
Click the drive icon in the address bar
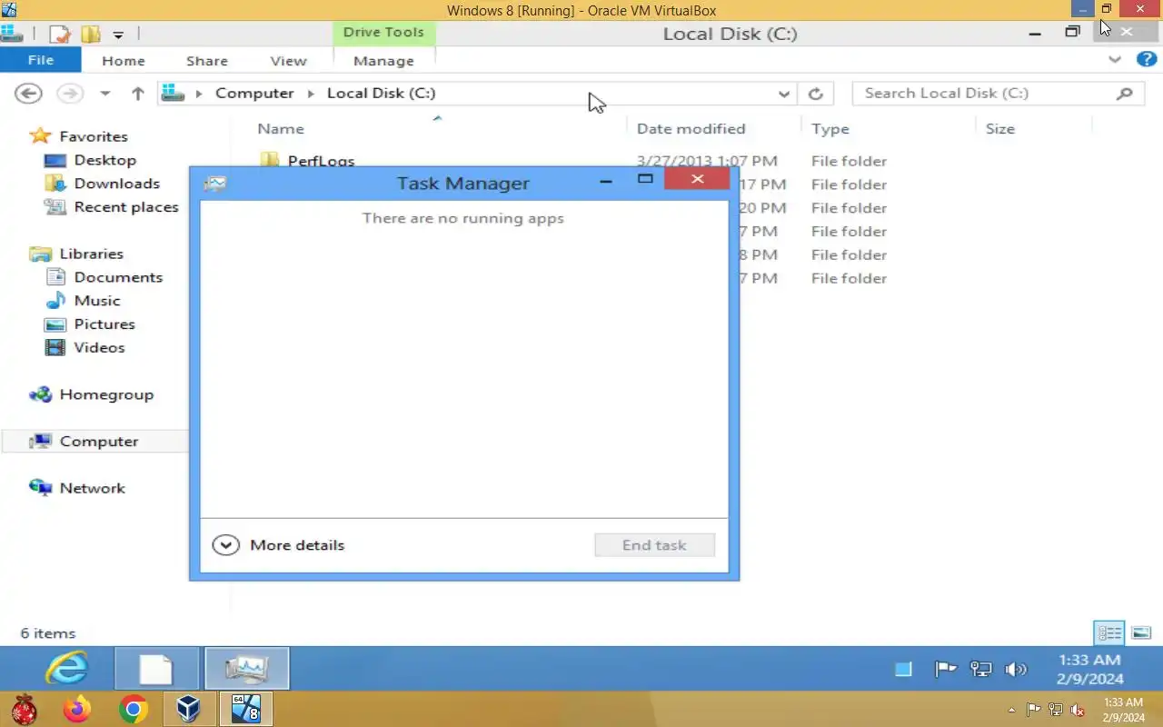(174, 93)
